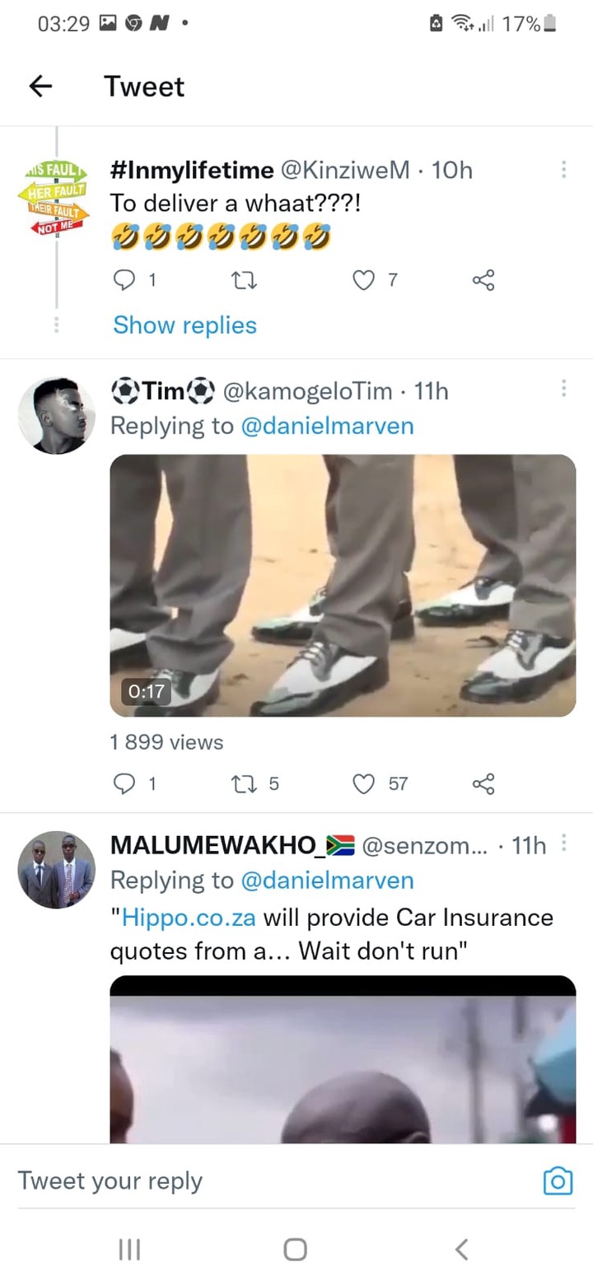Screen dimensions: 593x1285
Task: Like KinziweM's tweet with 7 likes
Action: point(364,281)
